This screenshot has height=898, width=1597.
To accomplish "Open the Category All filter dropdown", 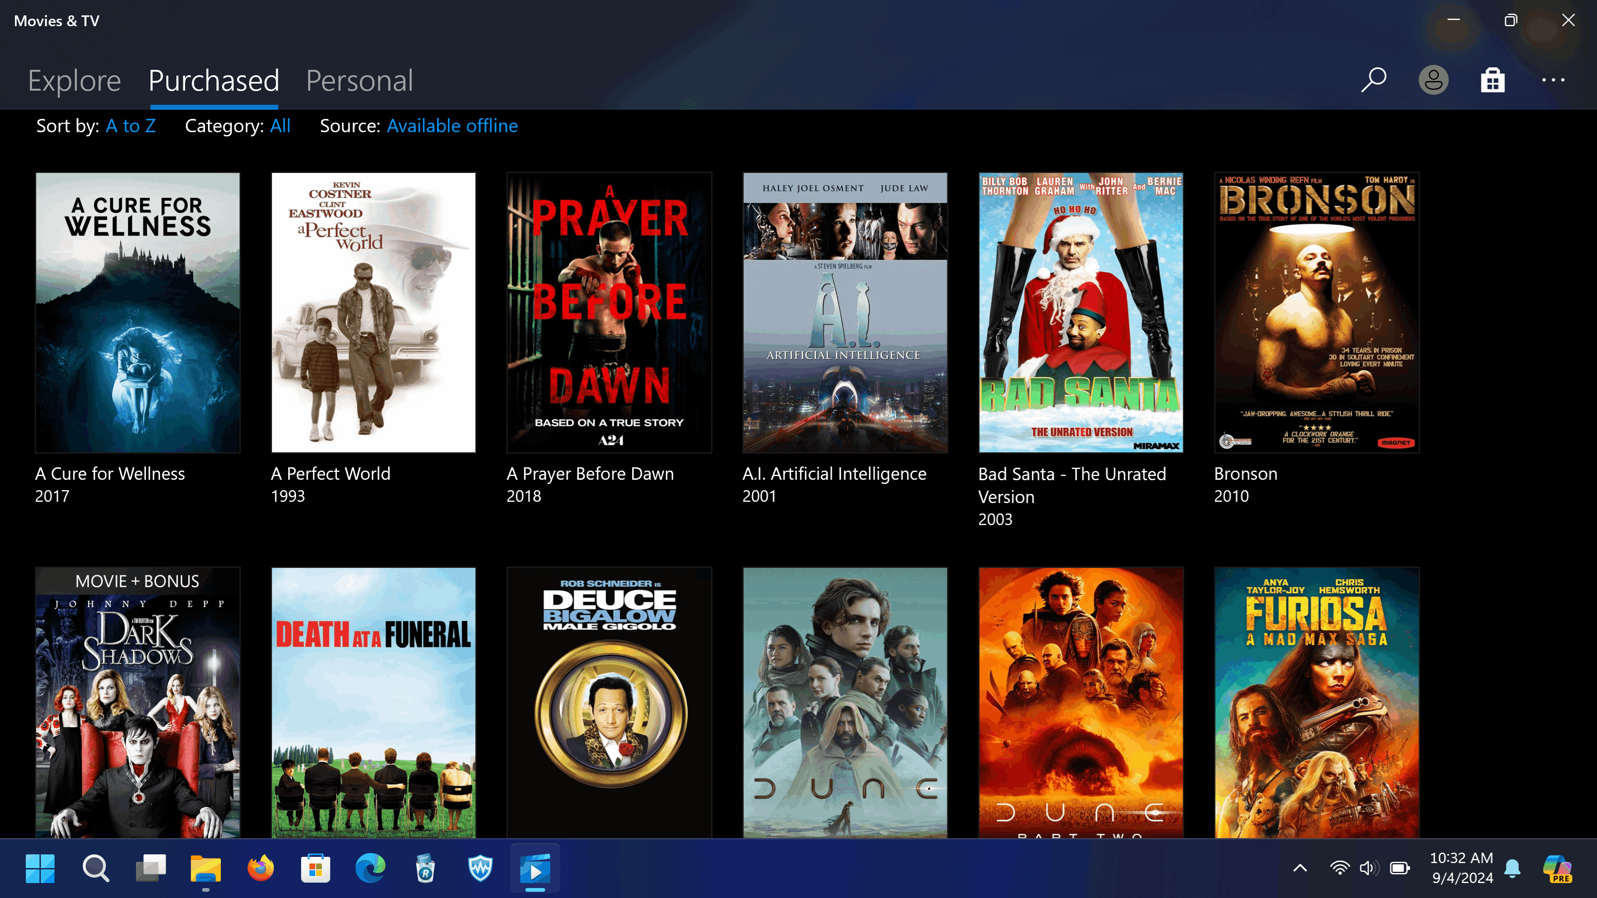I will (280, 126).
